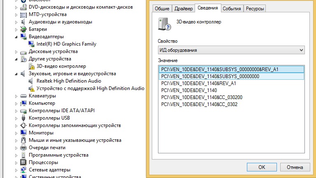Click the Клавиатуры keyboard icon
316x178 pixels.
23,96
